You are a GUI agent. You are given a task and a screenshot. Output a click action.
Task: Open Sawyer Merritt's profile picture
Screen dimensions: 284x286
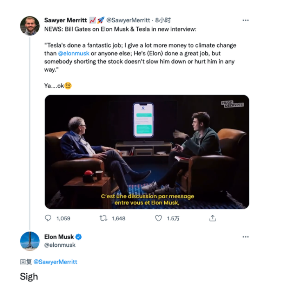tap(30, 26)
